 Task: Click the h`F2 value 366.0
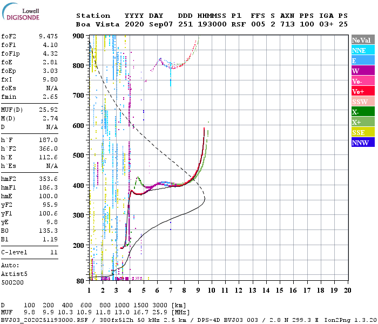tap(48, 148)
